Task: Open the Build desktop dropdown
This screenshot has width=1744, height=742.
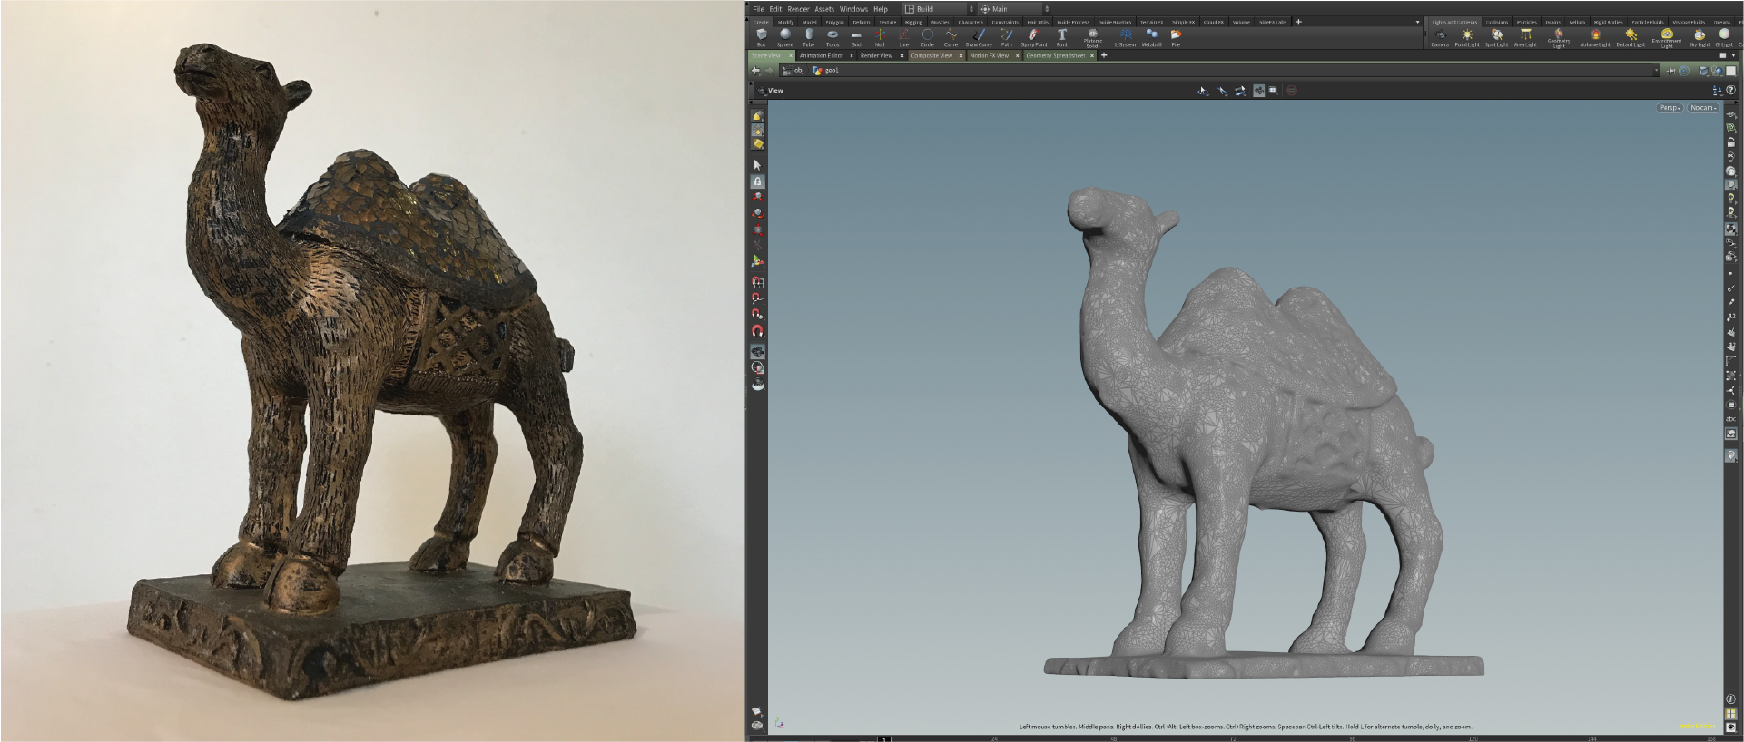Action: (939, 9)
